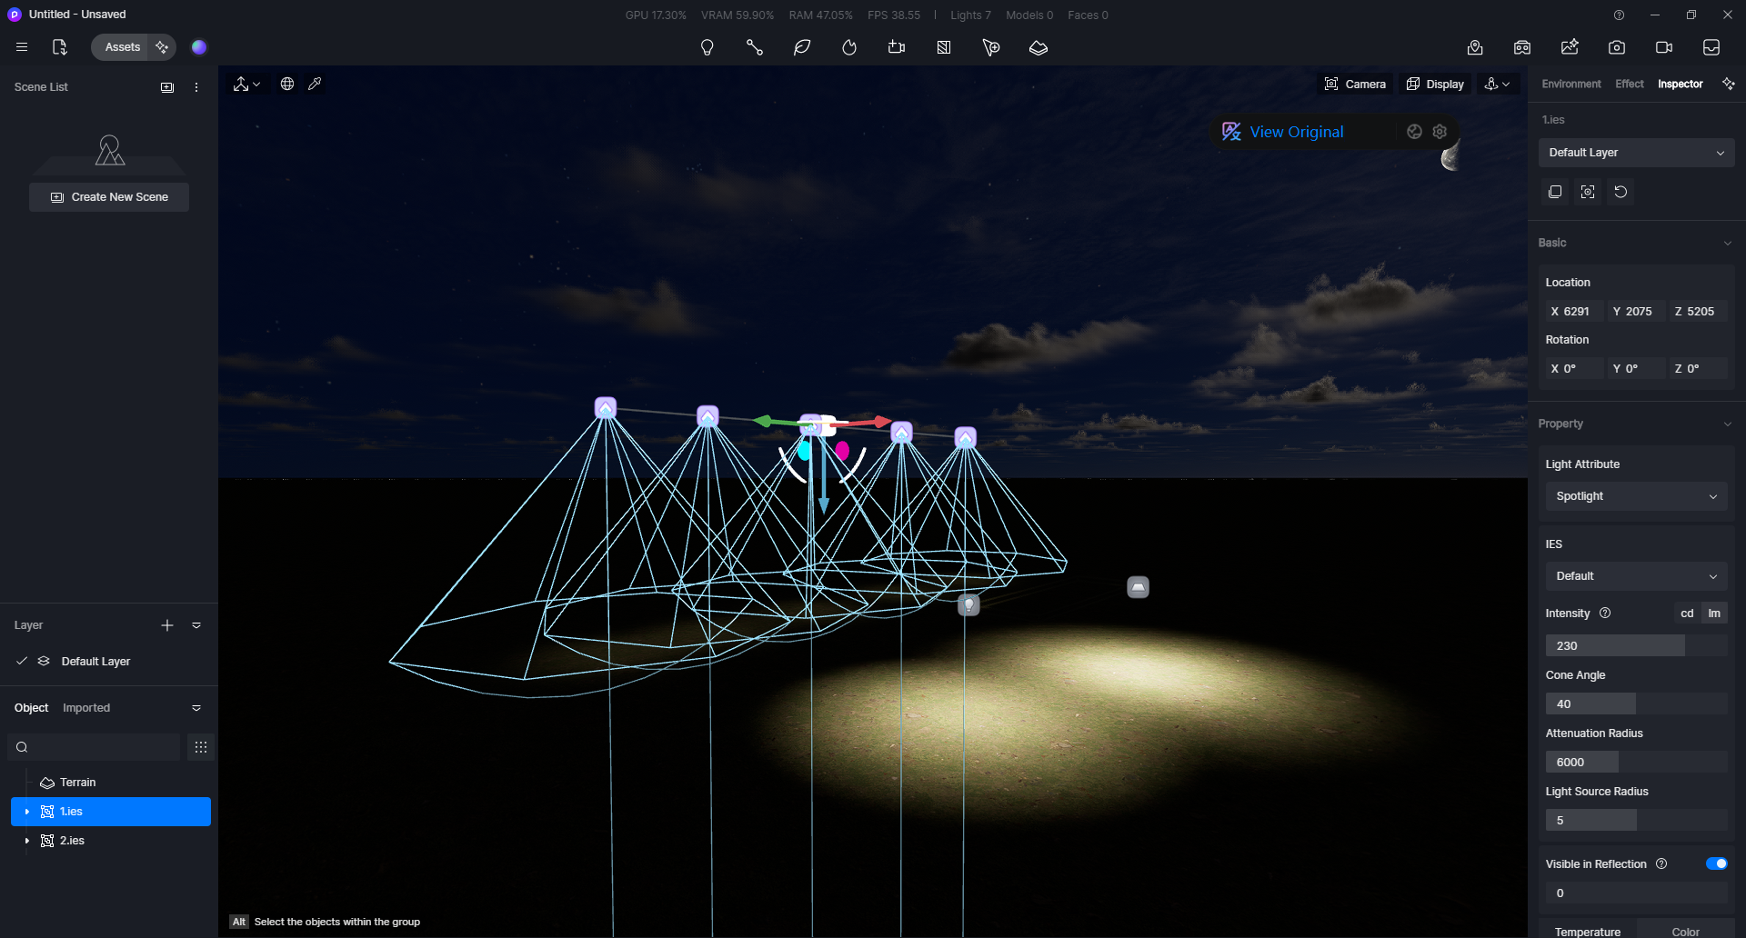Image resolution: width=1746 pixels, height=938 pixels.
Task: Select the leaf vegetation tool
Action: click(x=802, y=47)
